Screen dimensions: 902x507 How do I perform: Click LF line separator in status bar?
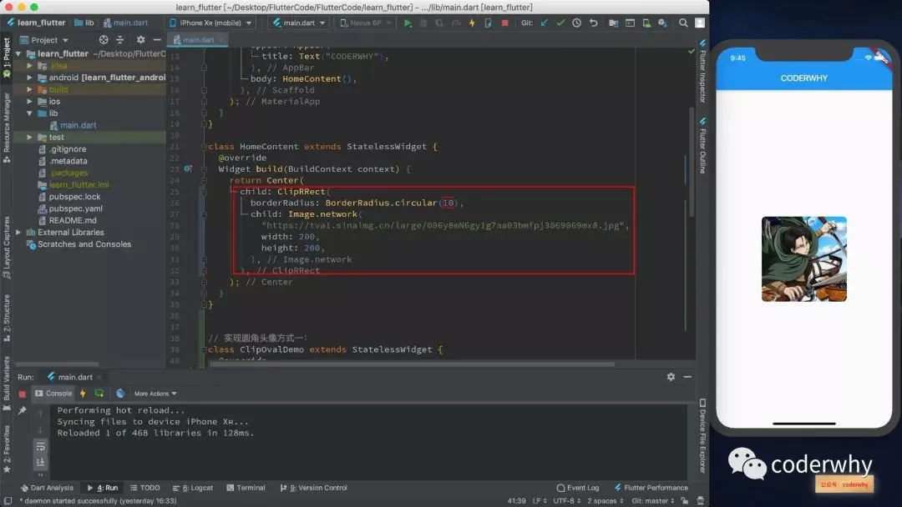tap(539, 501)
